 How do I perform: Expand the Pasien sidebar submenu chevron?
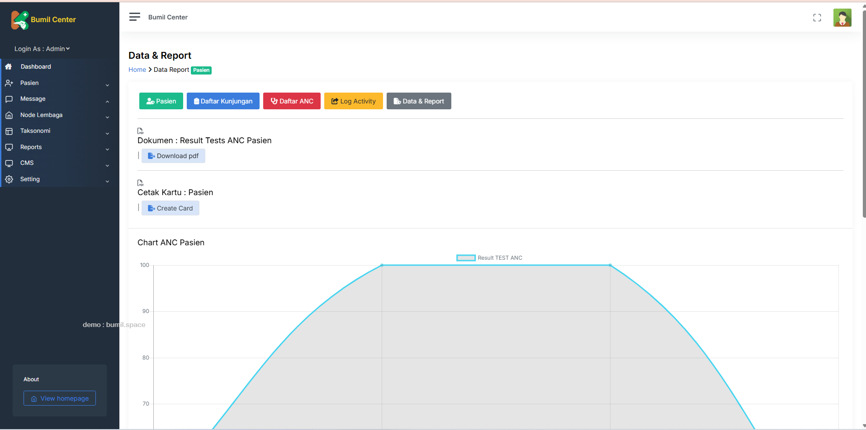(107, 85)
